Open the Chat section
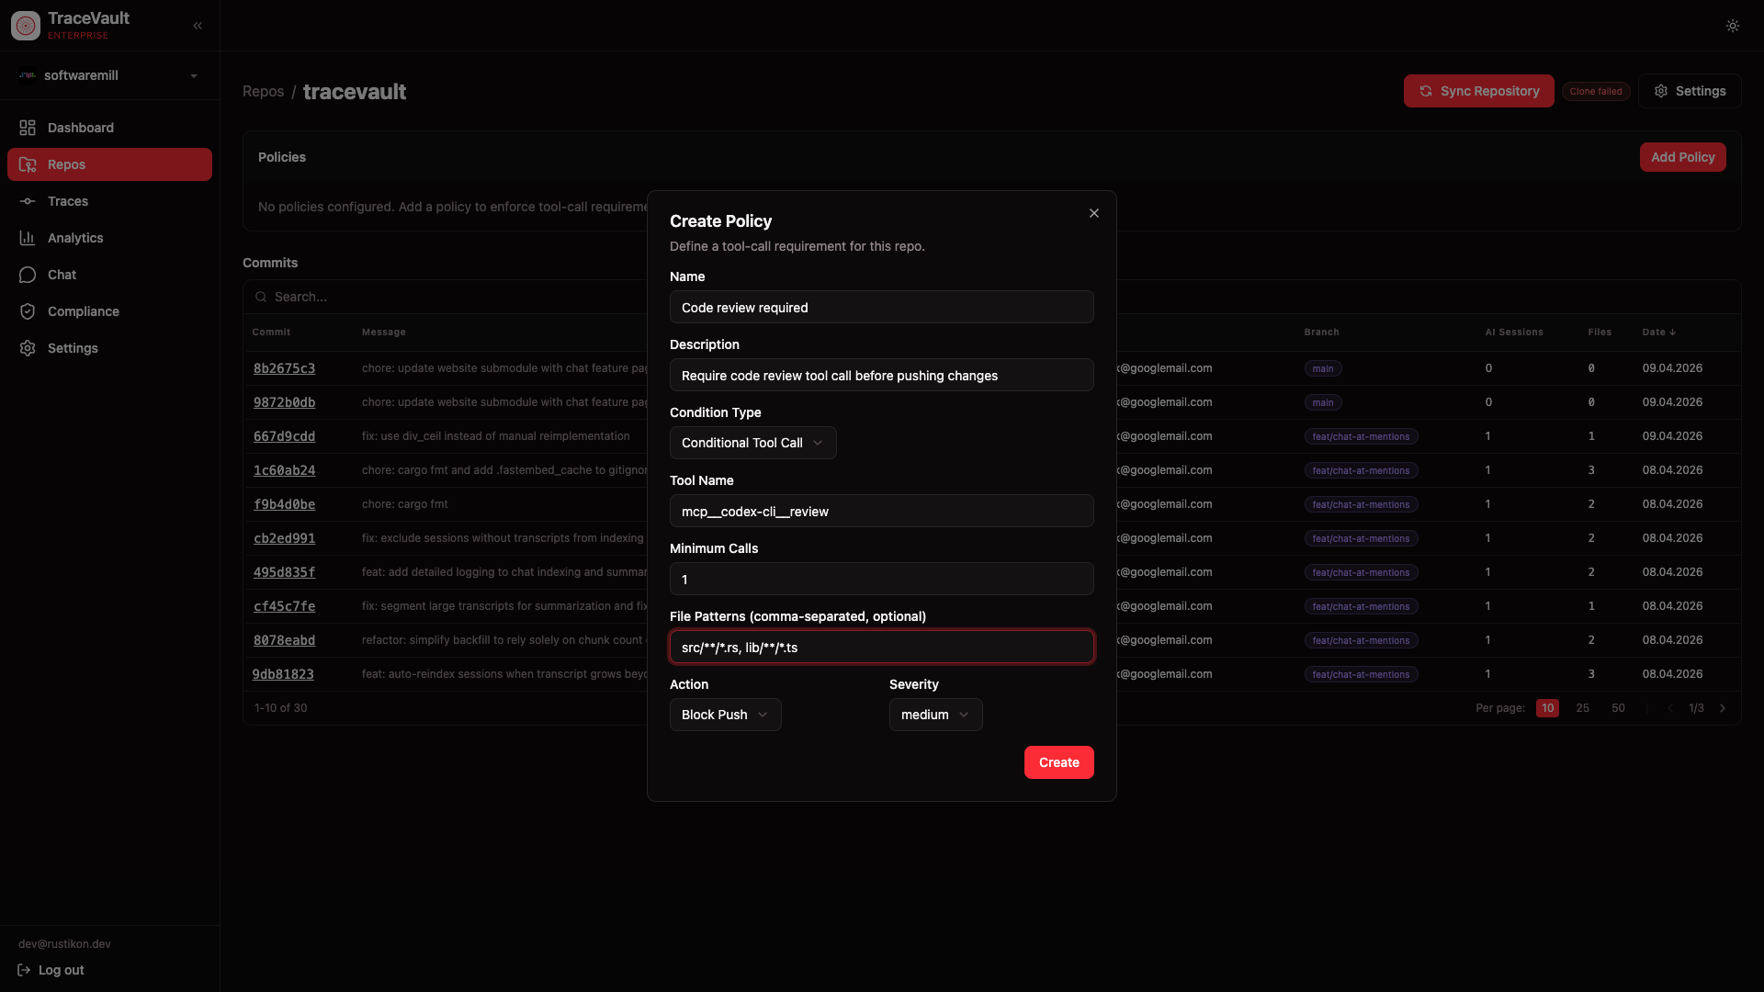The height and width of the screenshot is (992, 1764). (62, 275)
